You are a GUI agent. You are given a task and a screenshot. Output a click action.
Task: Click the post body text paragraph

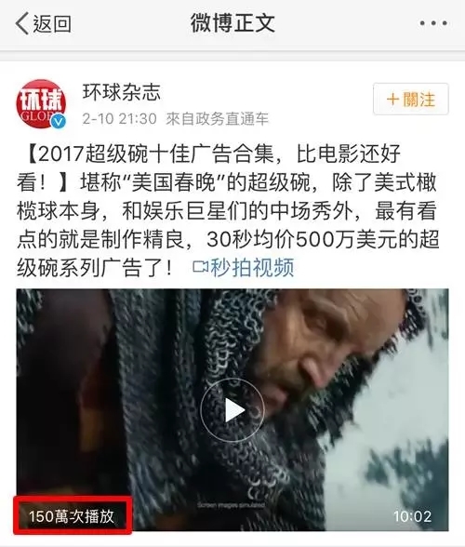point(228,210)
